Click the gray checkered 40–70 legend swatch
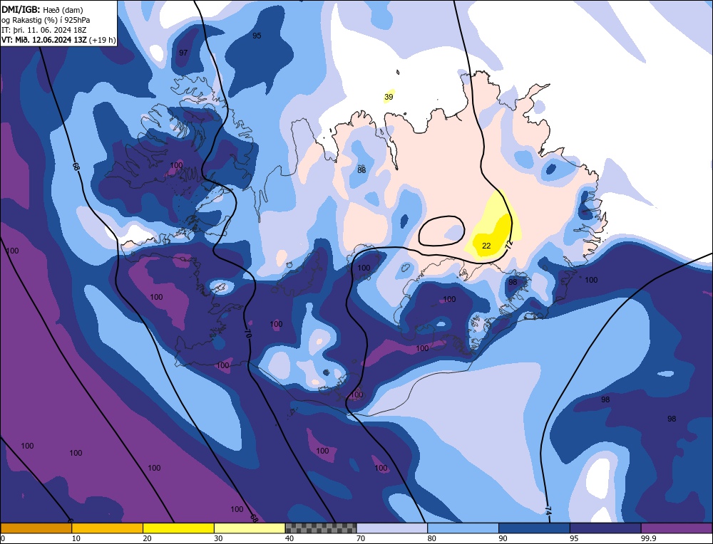Image resolution: width=713 pixels, height=544 pixels. [x=321, y=528]
